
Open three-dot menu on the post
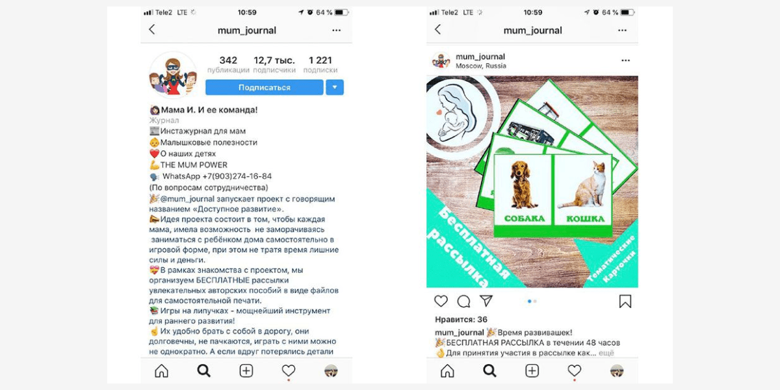coord(625,60)
